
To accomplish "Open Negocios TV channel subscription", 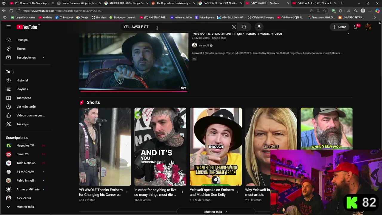I will click(25, 145).
